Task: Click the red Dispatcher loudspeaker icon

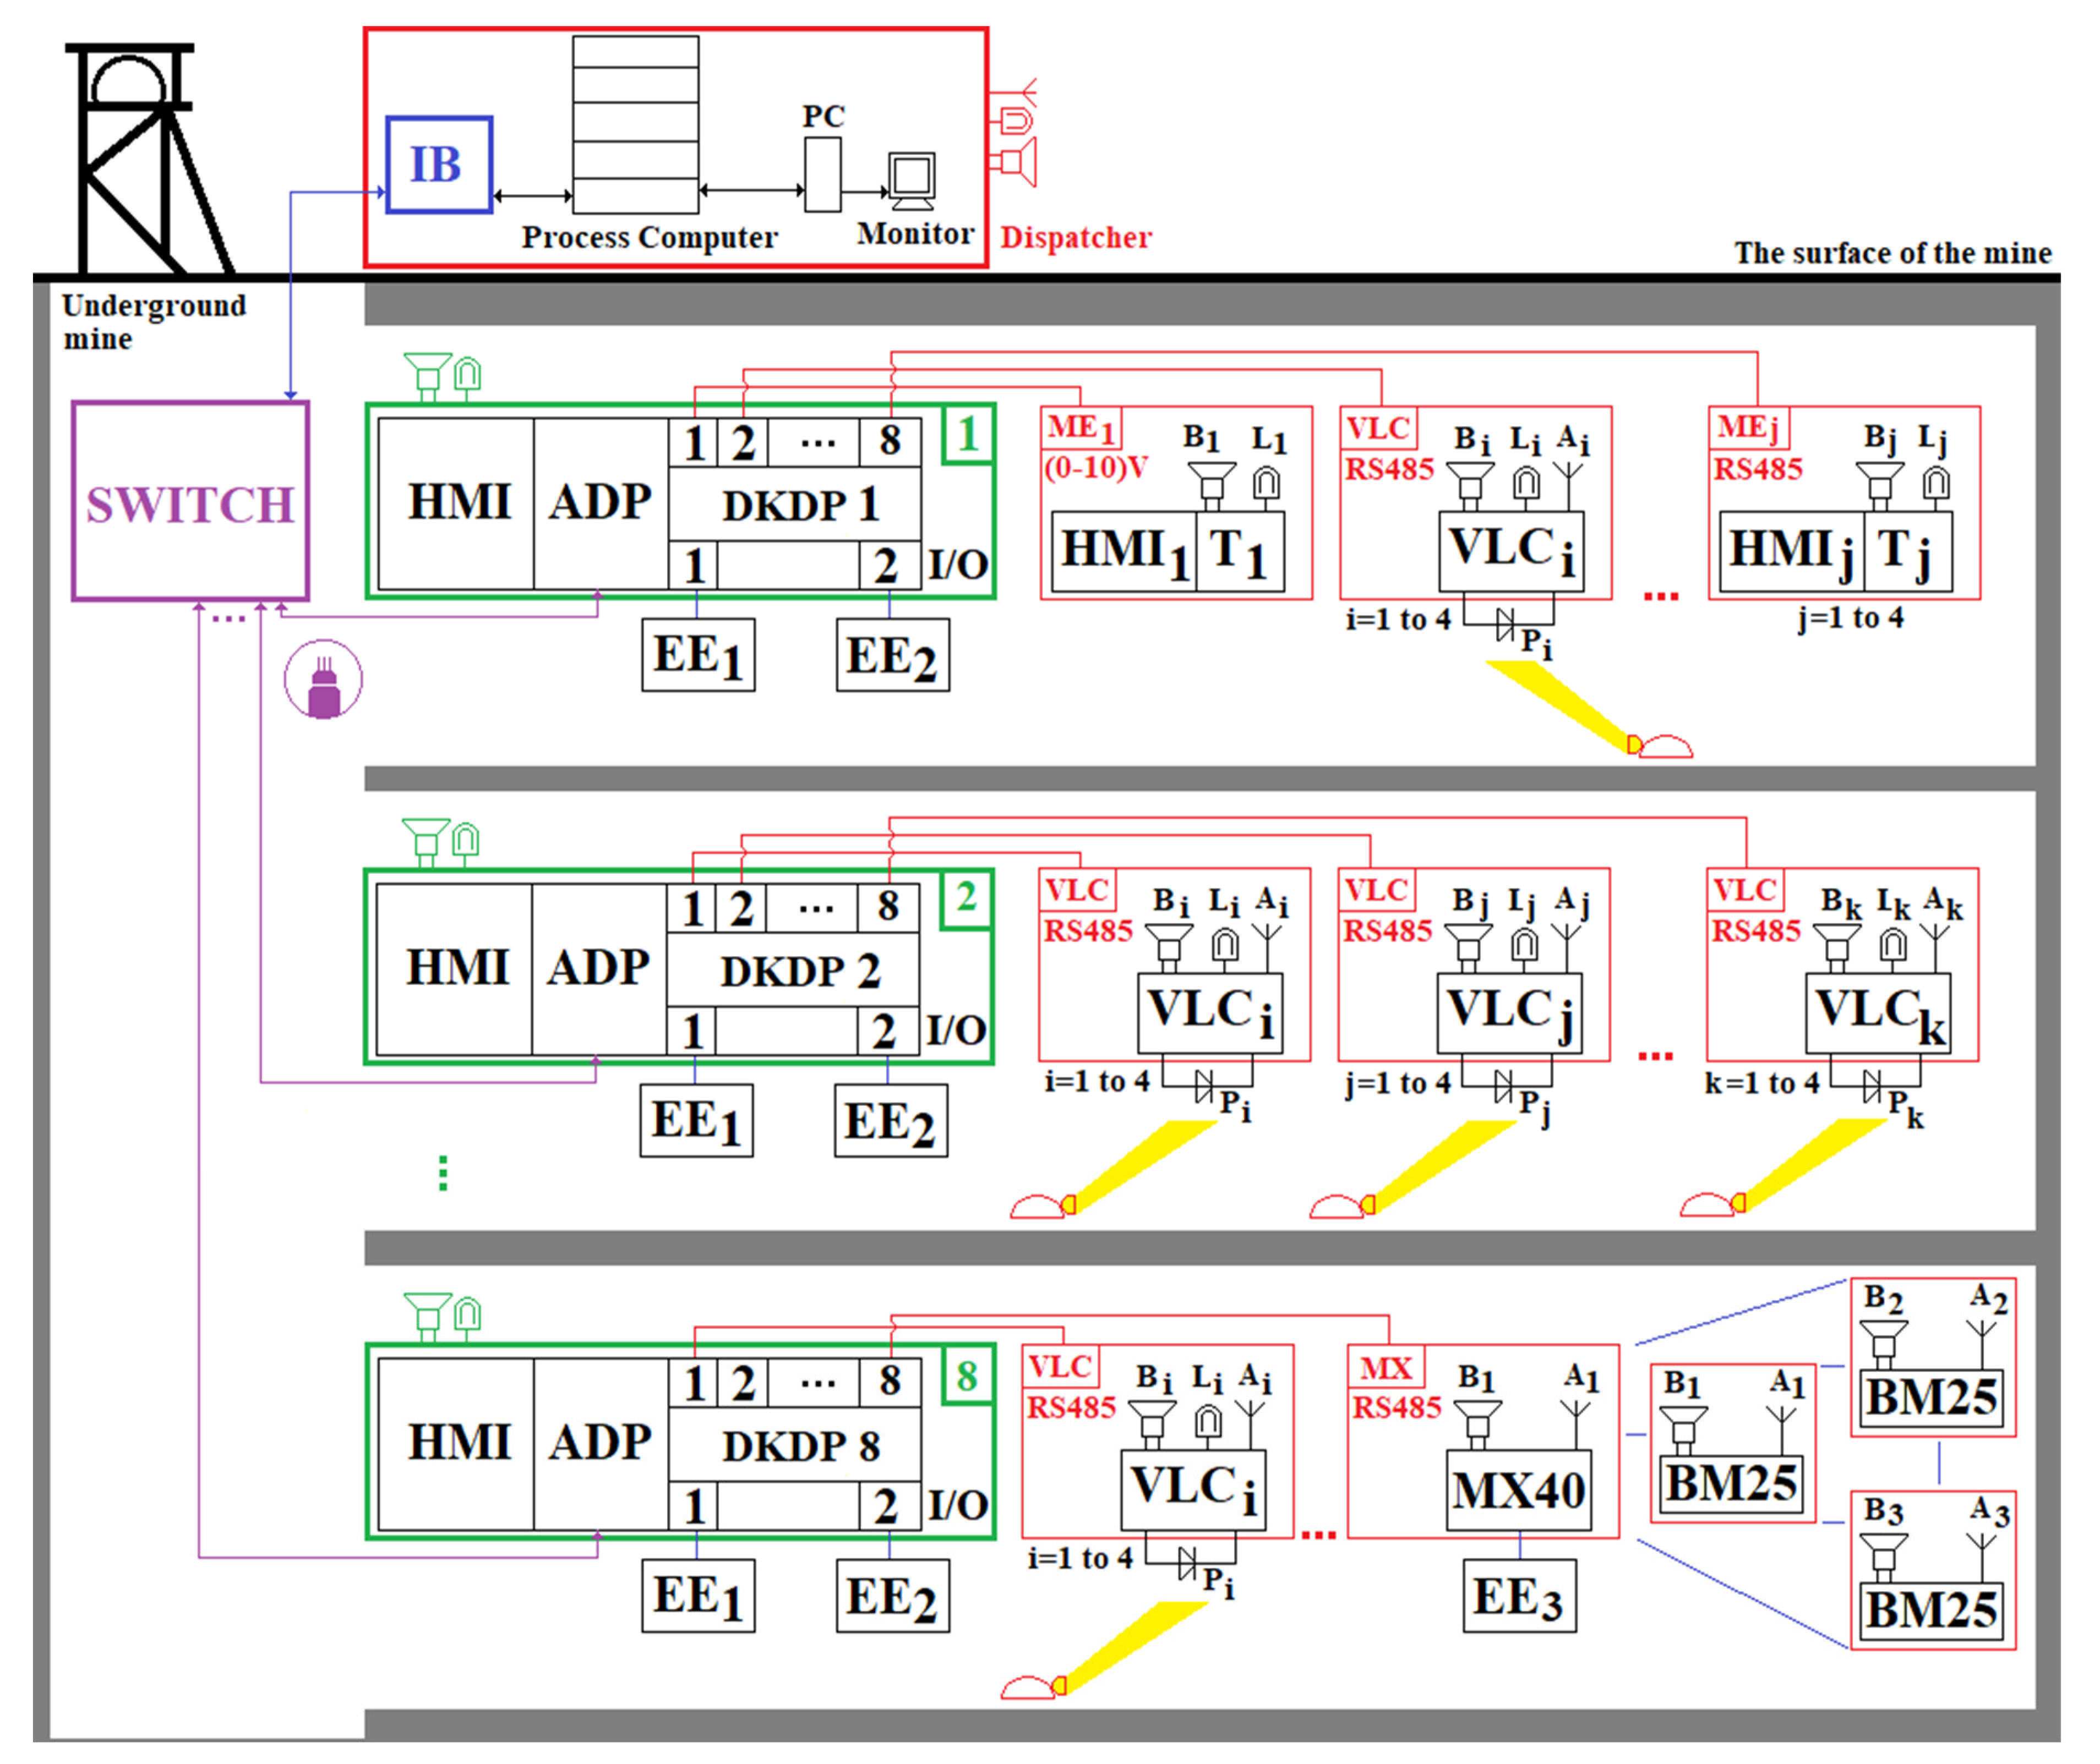Action: (x=1018, y=163)
